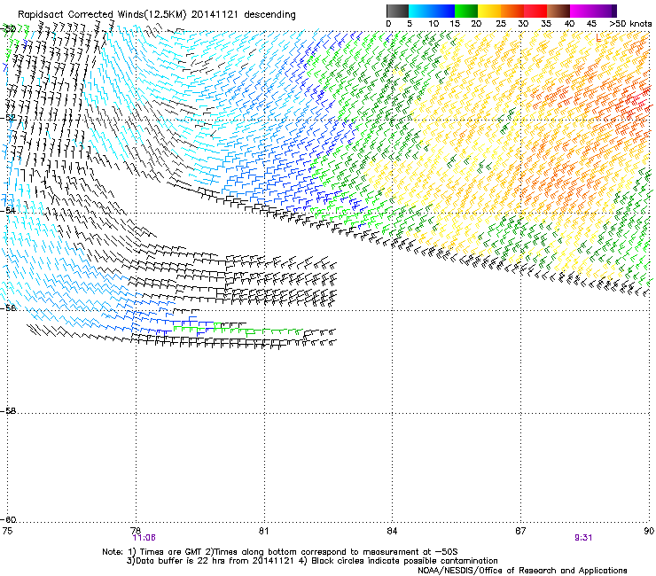
Task: Click the 'Data buffer is 22 hrs' note line
Action: coord(312,561)
